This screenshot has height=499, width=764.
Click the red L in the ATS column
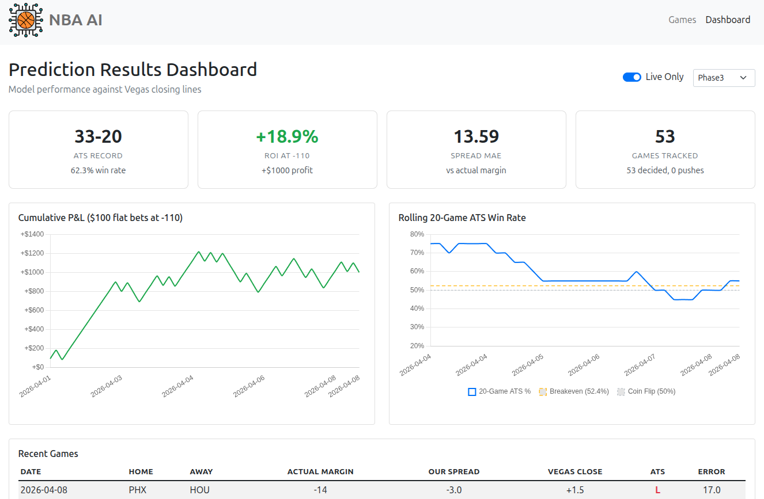(x=657, y=490)
